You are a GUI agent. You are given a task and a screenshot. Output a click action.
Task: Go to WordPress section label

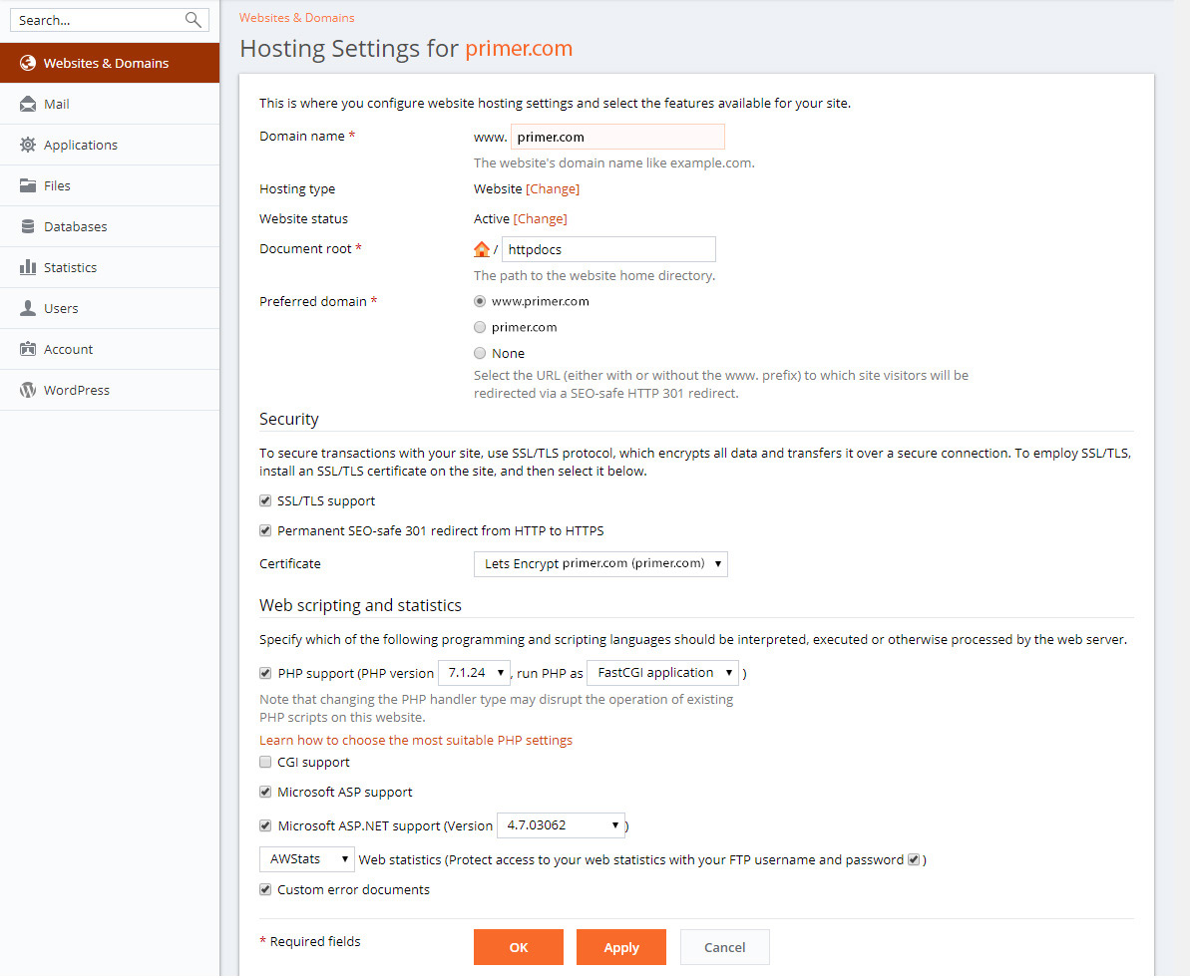click(77, 390)
